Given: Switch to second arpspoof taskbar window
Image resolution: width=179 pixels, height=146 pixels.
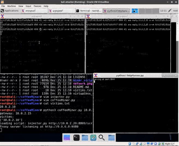Looking at the screenshot, I should pyautogui.click(x=62, y=11).
